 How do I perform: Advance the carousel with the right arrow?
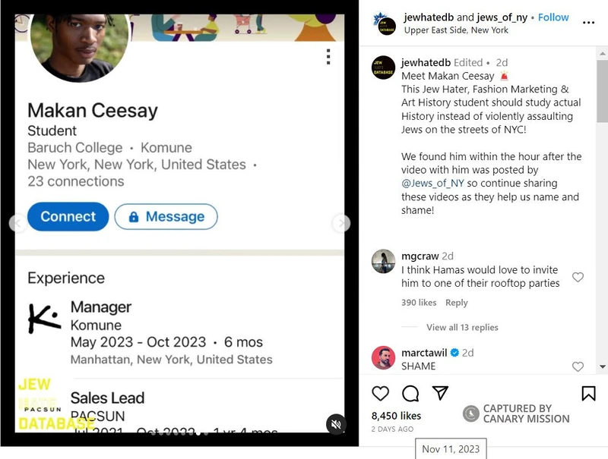340,223
